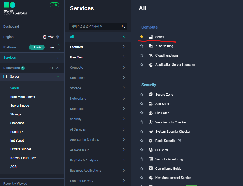Viewport: 243px width, 186px height.
Task: Remove the Server bookmark star
Action: [x=141, y=37]
